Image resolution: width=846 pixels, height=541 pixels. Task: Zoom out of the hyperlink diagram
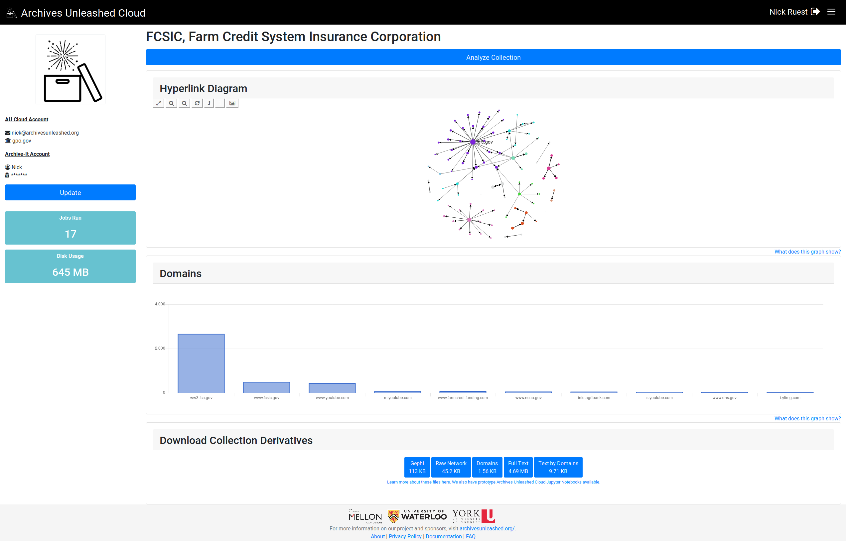[184, 103]
